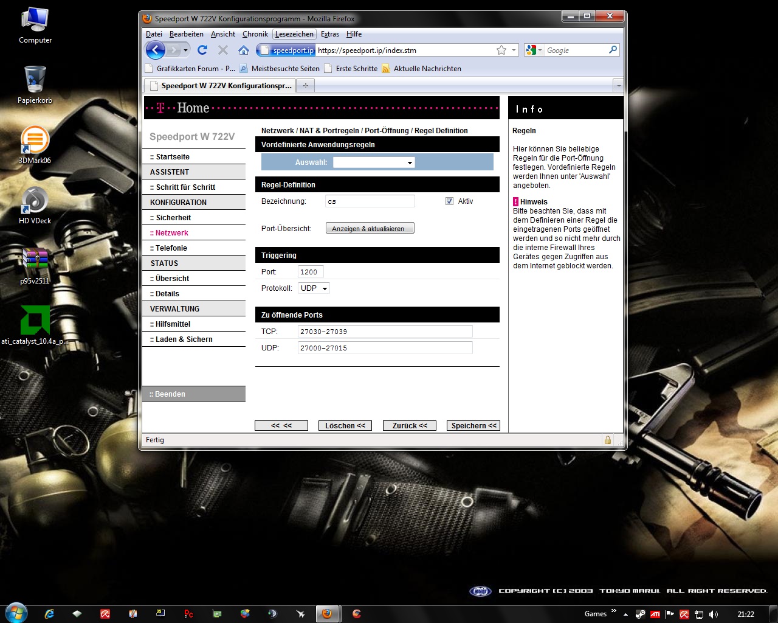Open the Auswahl predefined rules dropdown

(374, 162)
